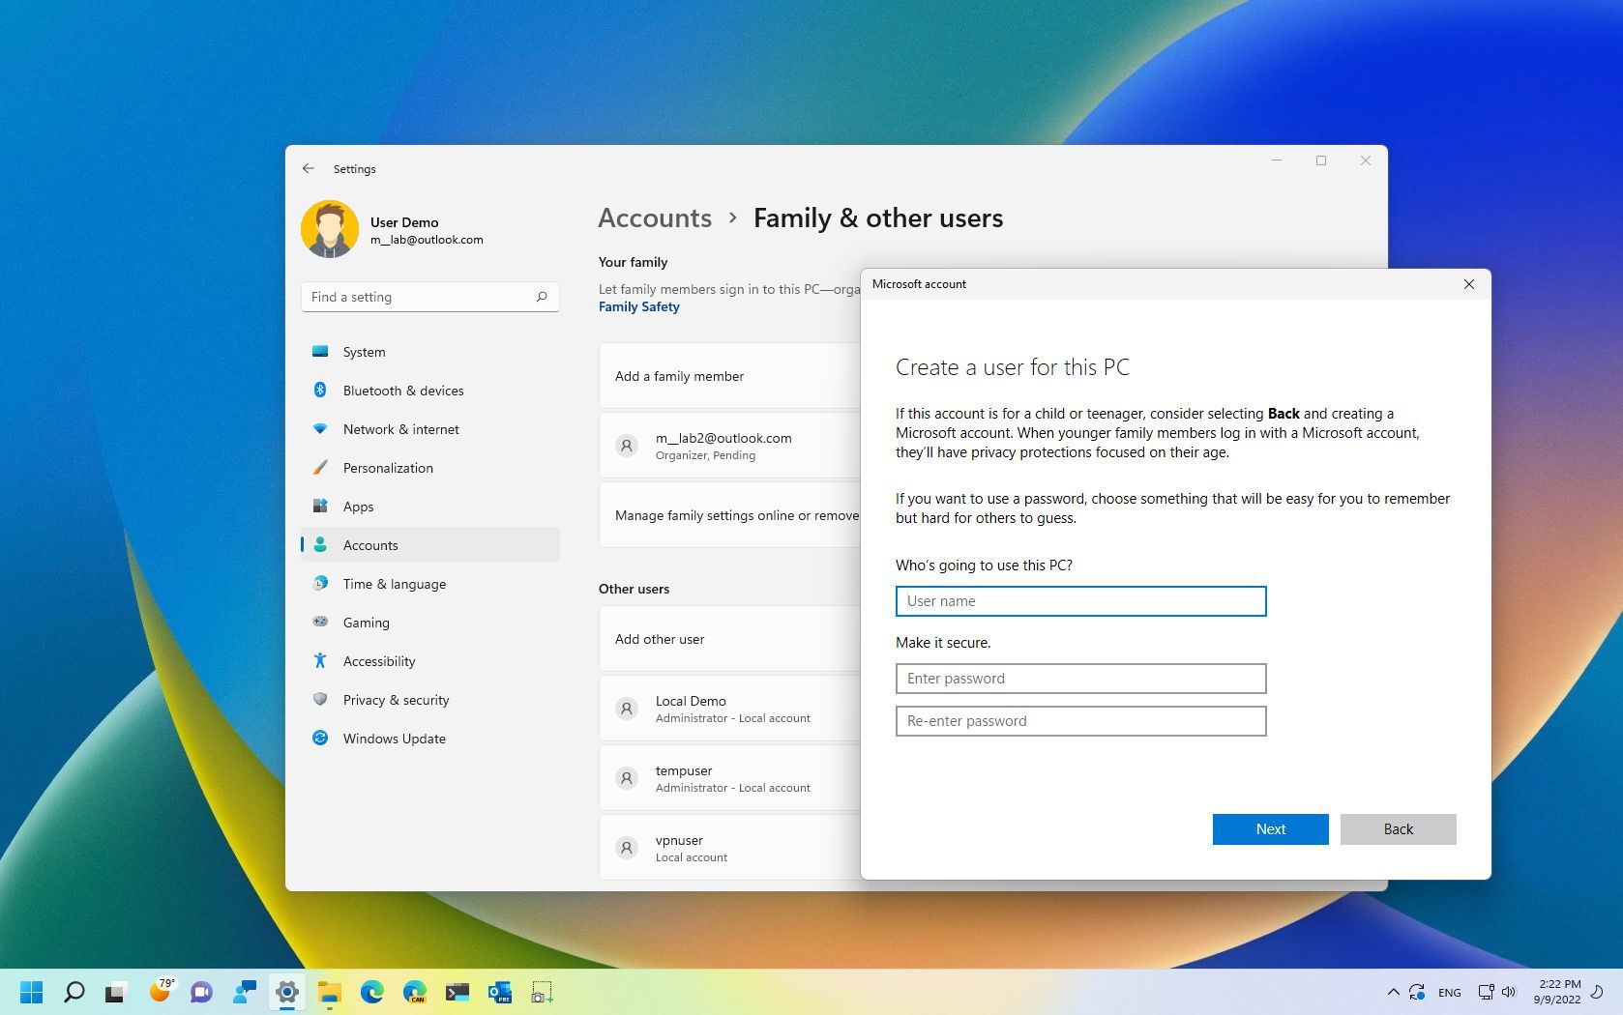Image resolution: width=1623 pixels, height=1015 pixels.
Task: Switch language via the ENG indicator
Action: [x=1449, y=992]
